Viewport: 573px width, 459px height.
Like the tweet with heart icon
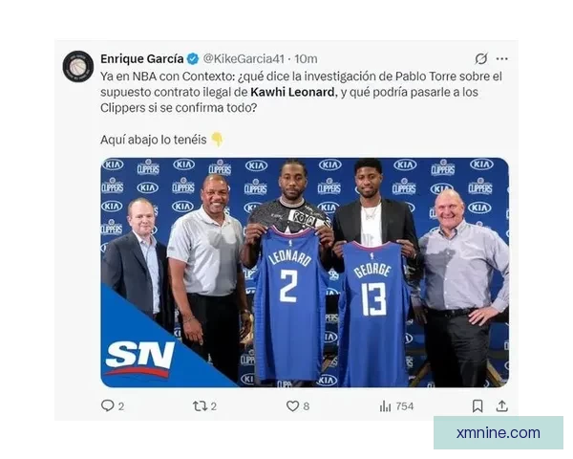coord(292,405)
